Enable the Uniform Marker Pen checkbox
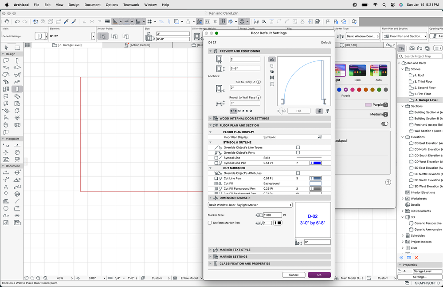This screenshot has width=443, height=287. (210, 223)
